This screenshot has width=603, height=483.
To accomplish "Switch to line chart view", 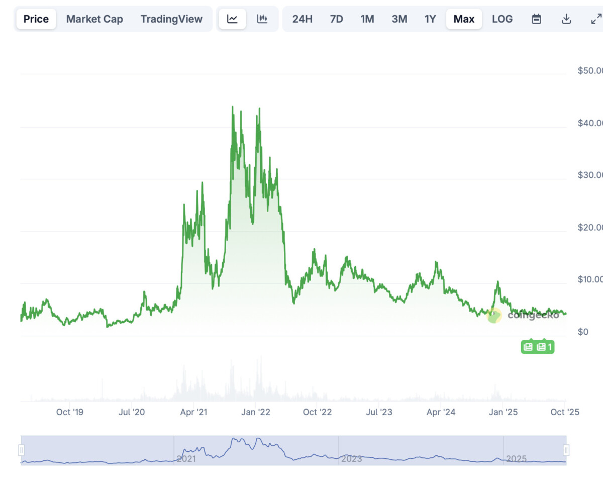I will coord(232,19).
